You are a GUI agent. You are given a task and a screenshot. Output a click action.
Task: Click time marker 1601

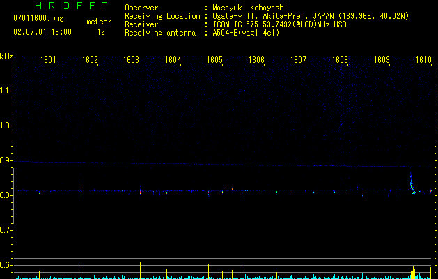click(x=48, y=60)
